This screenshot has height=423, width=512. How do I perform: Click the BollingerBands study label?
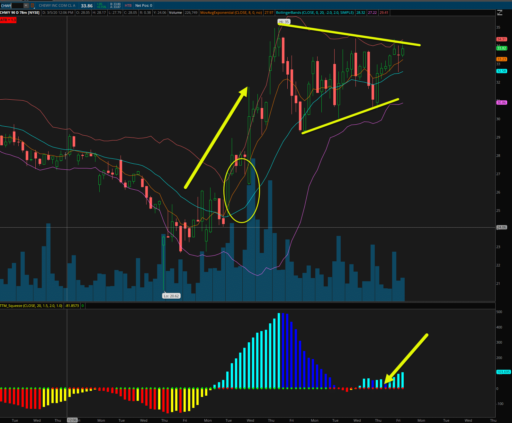point(315,13)
